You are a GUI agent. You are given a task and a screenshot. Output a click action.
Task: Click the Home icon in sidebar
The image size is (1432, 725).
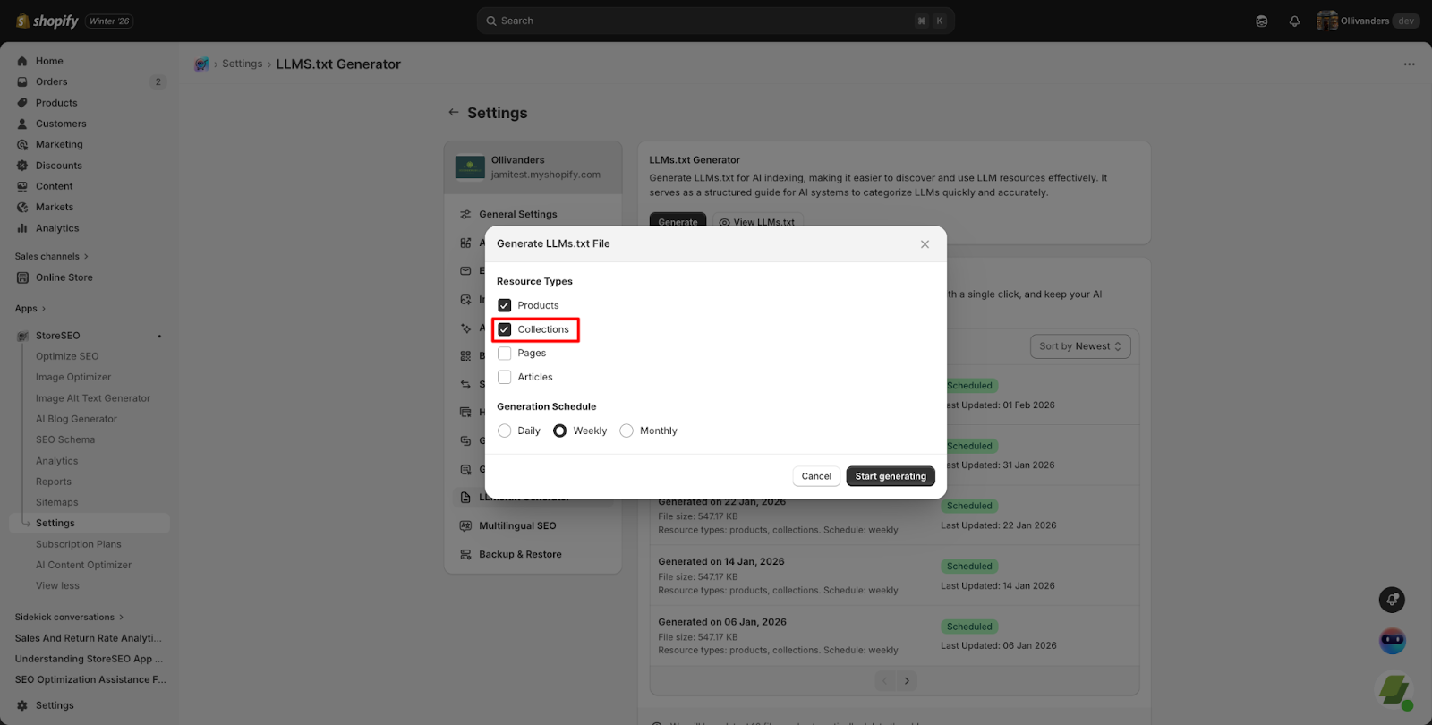click(22, 61)
